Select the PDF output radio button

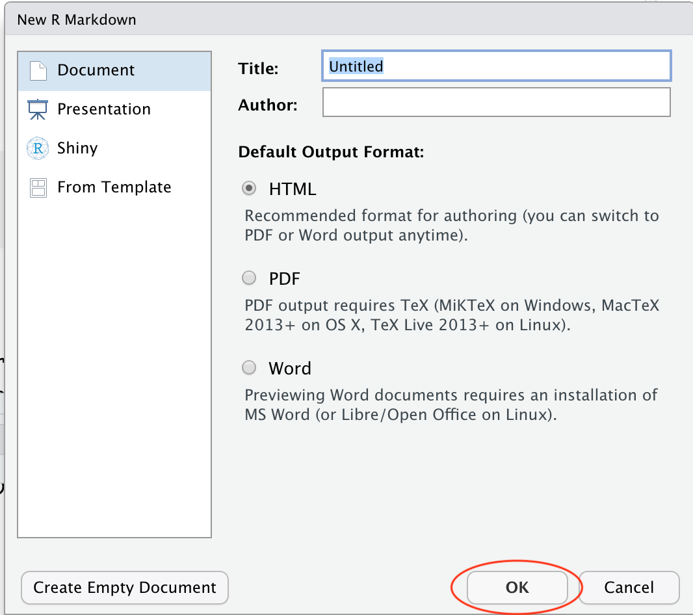(249, 278)
